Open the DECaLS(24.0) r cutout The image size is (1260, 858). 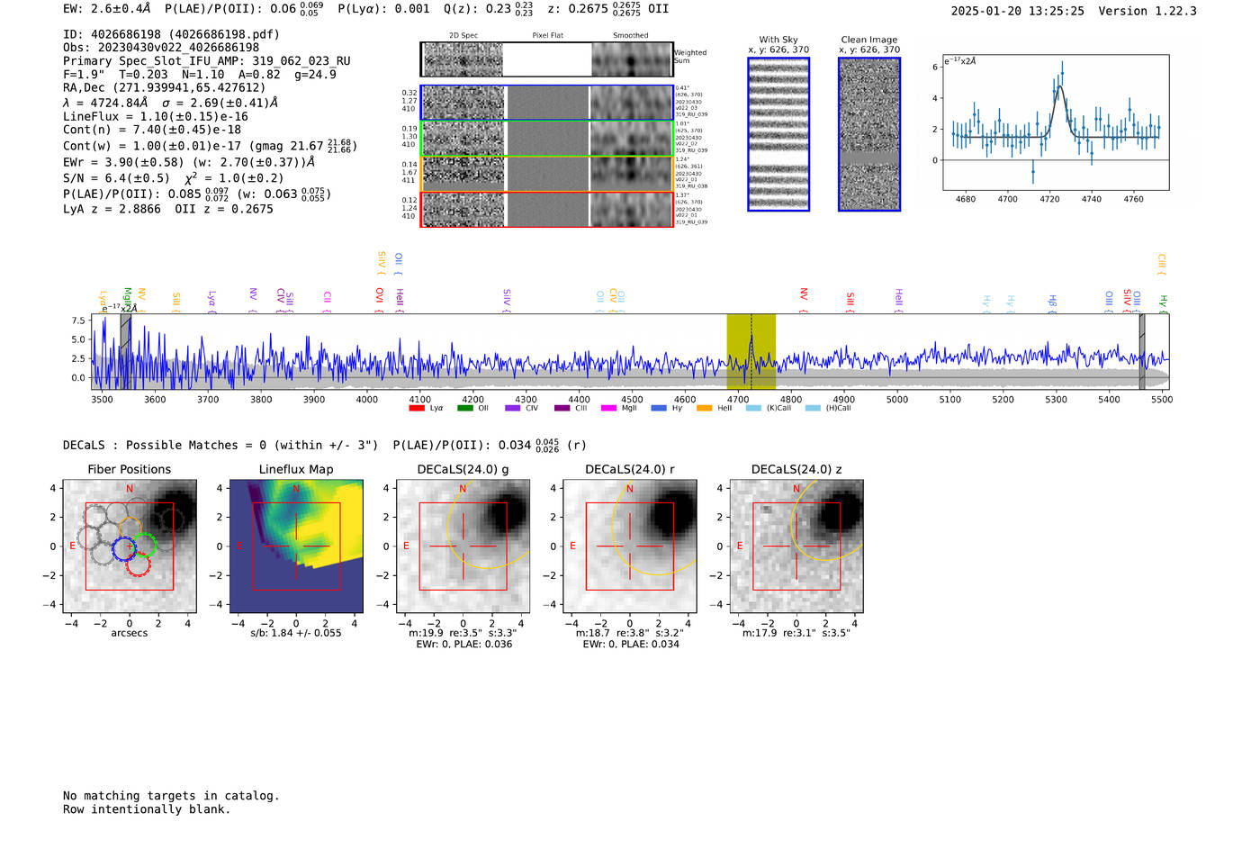(x=630, y=546)
